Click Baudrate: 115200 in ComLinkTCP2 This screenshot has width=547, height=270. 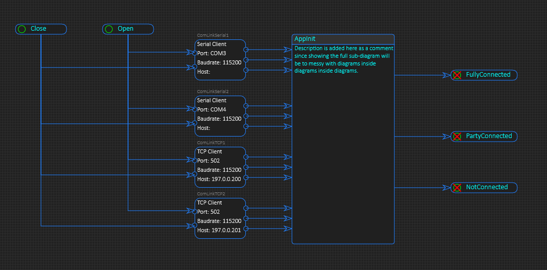219,221
